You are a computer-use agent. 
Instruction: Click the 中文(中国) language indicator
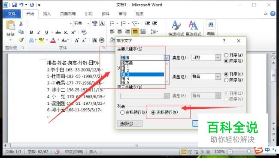(x=74, y=152)
